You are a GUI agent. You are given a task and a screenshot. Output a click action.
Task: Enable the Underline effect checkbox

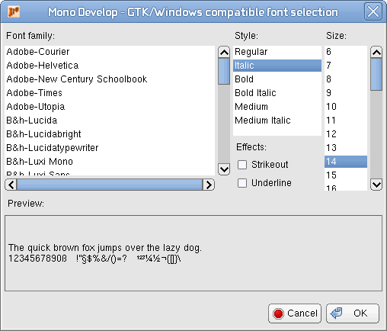click(x=242, y=183)
